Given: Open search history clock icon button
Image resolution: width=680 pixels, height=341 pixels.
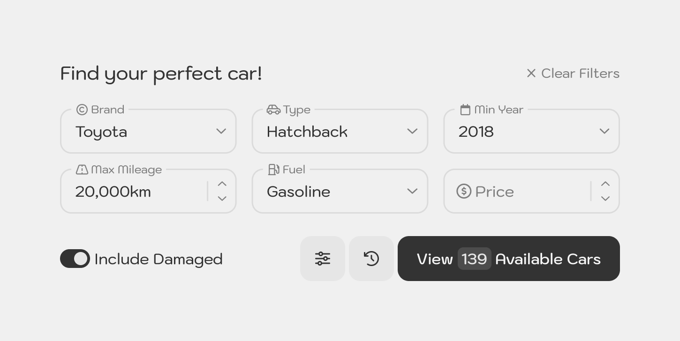Looking at the screenshot, I should 371,259.
